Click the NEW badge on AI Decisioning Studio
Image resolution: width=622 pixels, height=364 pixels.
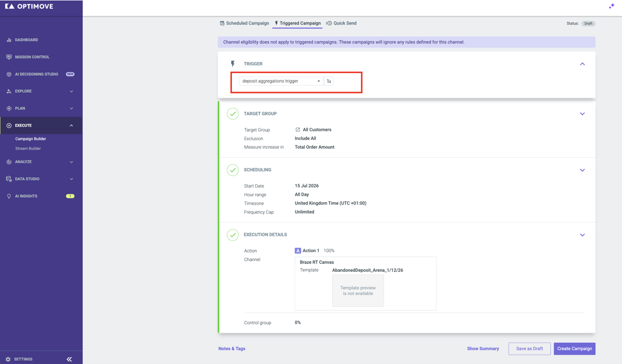(70, 74)
